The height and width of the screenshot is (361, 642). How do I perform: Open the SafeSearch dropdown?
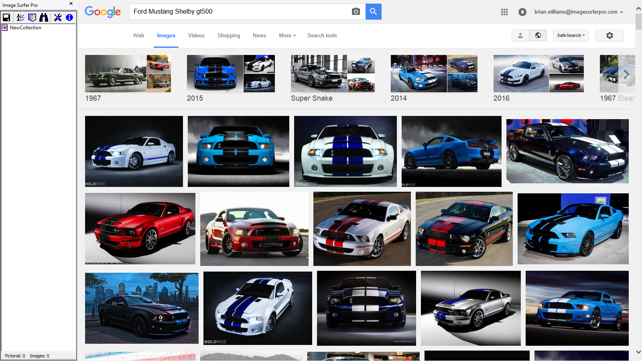[571, 35]
